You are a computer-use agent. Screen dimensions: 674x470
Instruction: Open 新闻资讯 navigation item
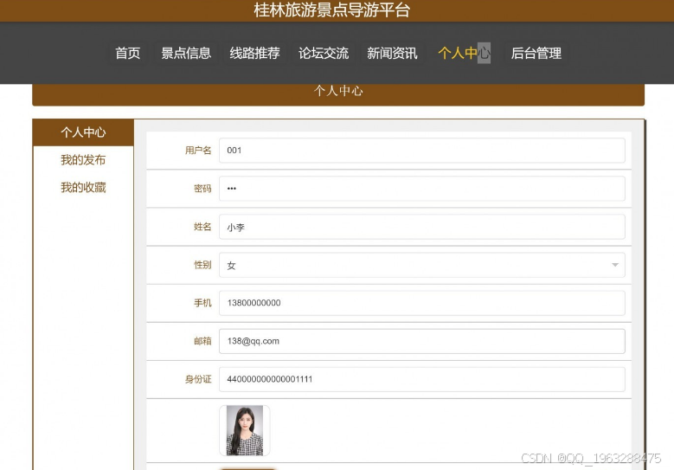pos(392,53)
